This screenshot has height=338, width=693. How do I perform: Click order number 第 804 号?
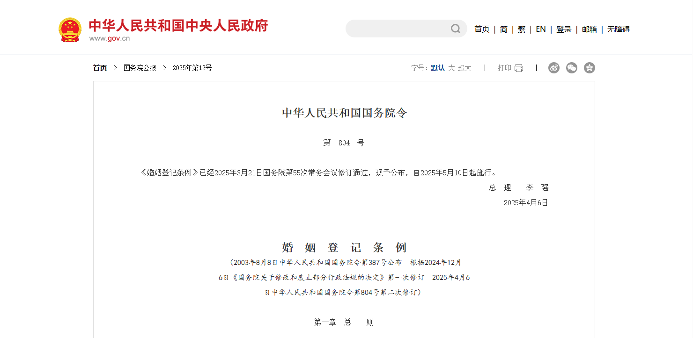pyautogui.click(x=344, y=143)
